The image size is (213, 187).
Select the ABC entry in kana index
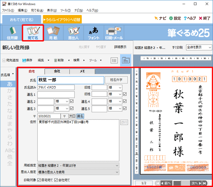10,150
